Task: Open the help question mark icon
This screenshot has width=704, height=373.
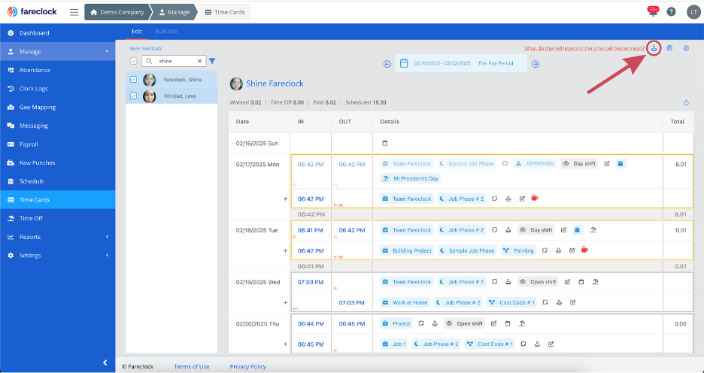Action: click(x=671, y=12)
